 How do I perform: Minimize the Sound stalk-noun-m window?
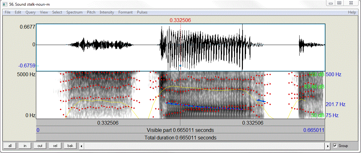click(x=331, y=3)
